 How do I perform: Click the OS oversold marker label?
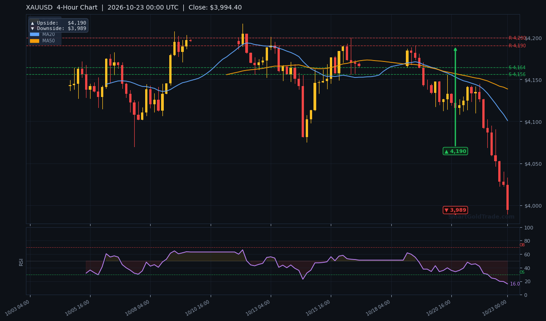click(522, 272)
